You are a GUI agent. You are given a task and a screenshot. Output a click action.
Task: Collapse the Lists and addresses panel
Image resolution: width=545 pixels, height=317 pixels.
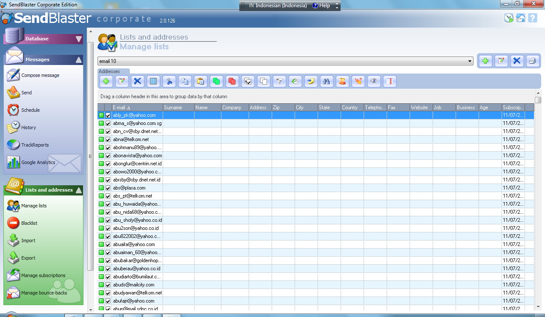(79, 190)
